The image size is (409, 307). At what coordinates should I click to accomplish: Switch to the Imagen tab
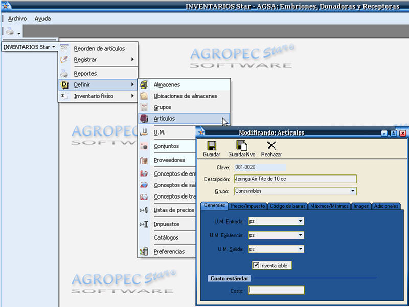point(361,206)
